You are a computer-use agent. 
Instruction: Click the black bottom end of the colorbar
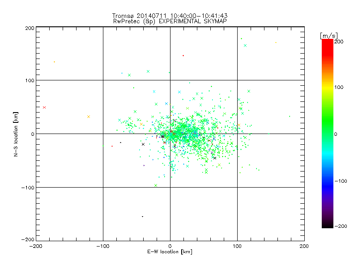[x=328, y=226]
